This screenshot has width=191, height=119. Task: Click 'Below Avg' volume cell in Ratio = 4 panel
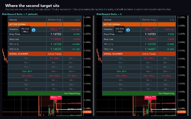coord(149,20)
